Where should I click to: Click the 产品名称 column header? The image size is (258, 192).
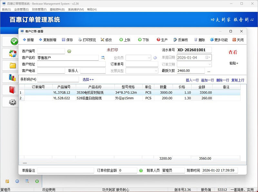pos(95,87)
